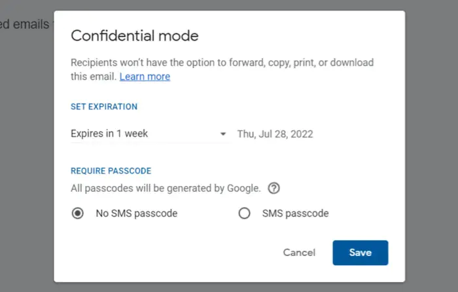
Task: Click dimmed background left of the dialog
Action: tap(26, 164)
